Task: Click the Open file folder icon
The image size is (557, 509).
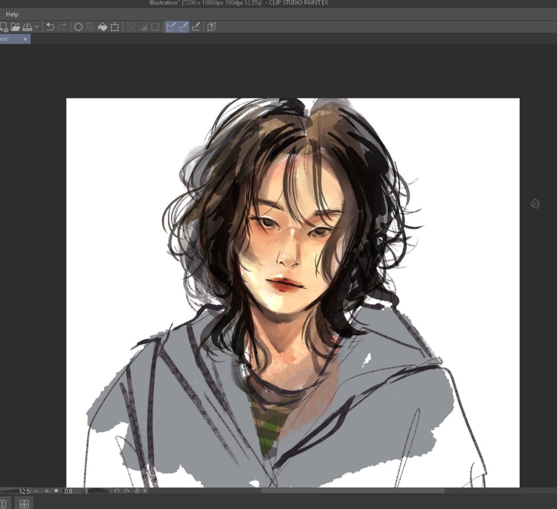Action: [15, 27]
